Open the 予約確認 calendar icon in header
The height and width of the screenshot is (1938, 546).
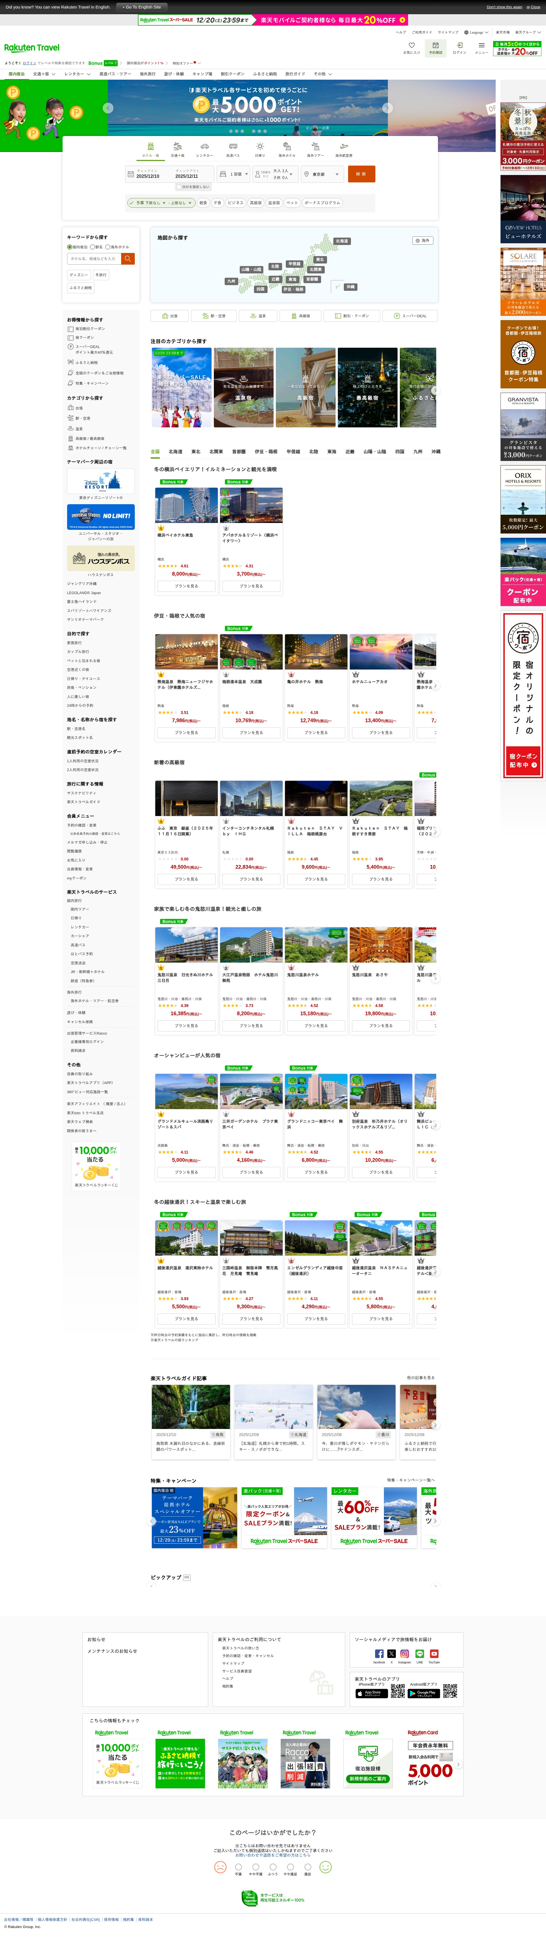coord(435,48)
